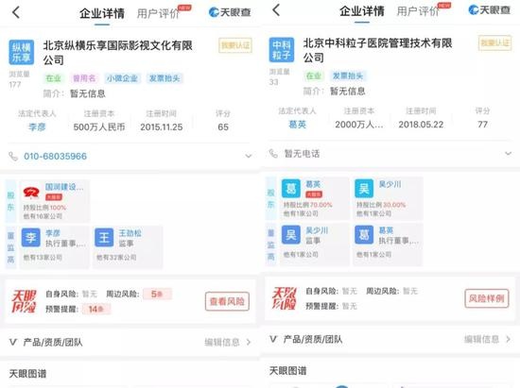
Task: Open the 国润建设 shareholder logo
Action: click(x=31, y=192)
